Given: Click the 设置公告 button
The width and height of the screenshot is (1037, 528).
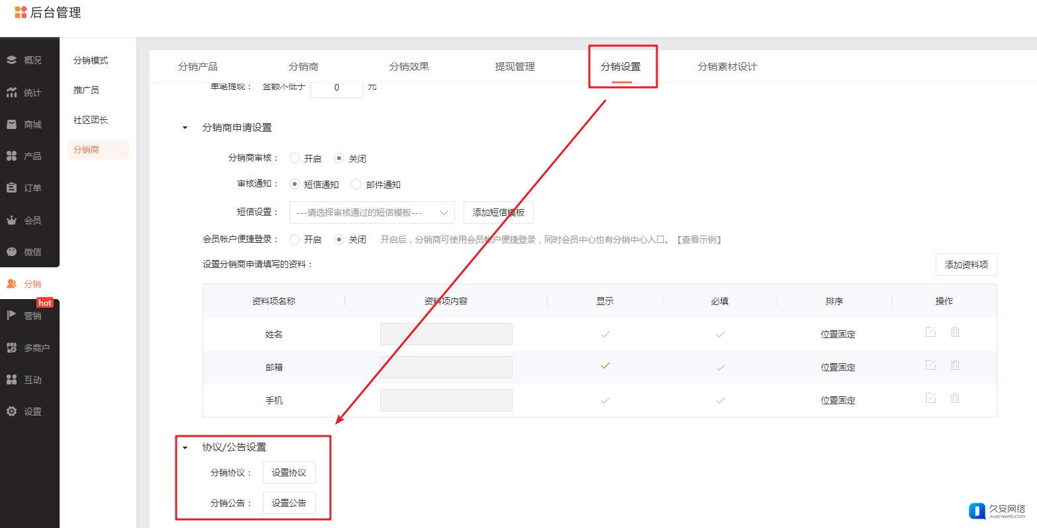Looking at the screenshot, I should 289,503.
